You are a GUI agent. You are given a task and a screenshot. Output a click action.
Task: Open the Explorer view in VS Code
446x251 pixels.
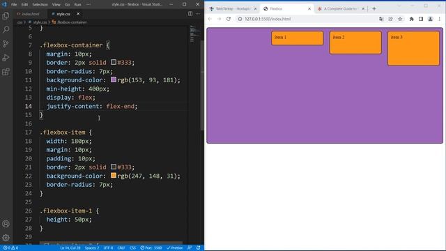6,15
